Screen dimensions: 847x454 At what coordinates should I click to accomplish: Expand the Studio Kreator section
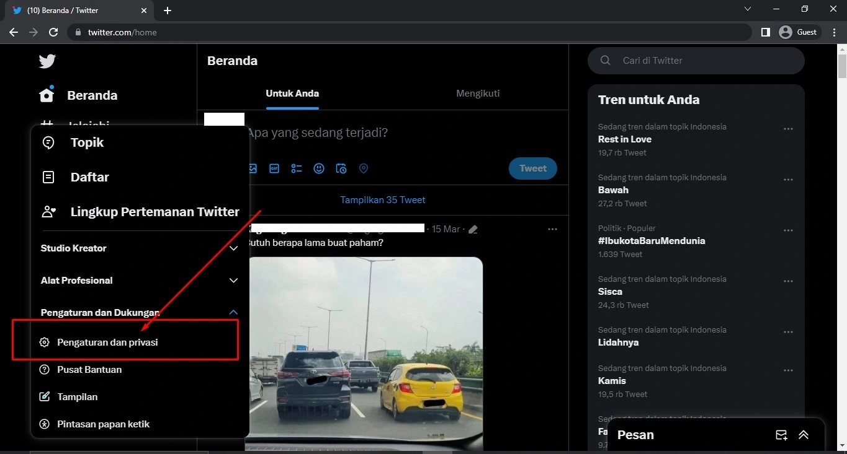click(x=140, y=248)
